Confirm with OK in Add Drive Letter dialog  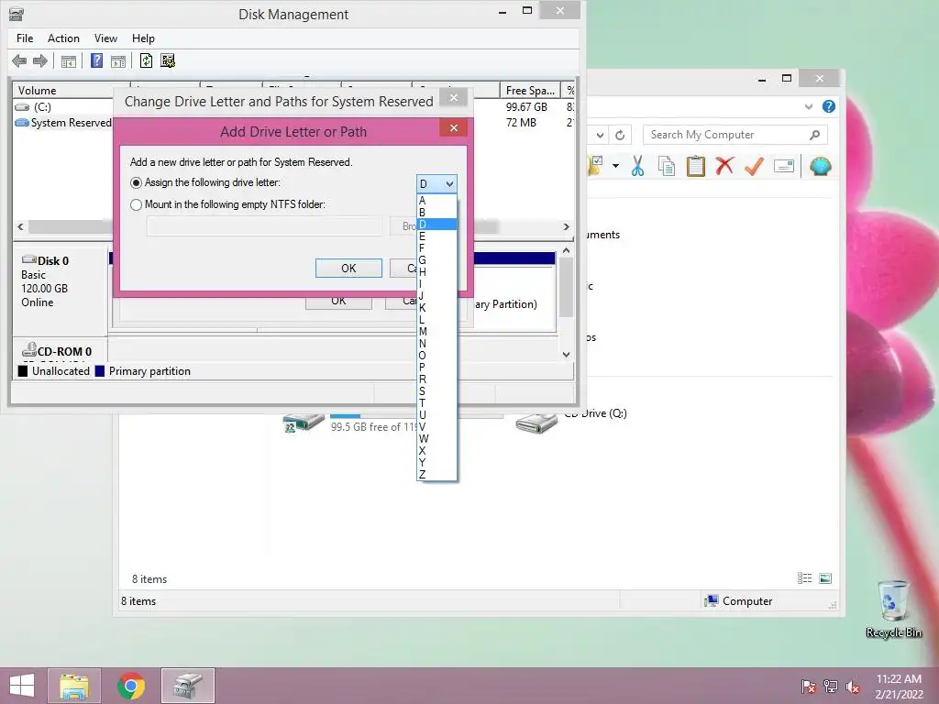(348, 269)
